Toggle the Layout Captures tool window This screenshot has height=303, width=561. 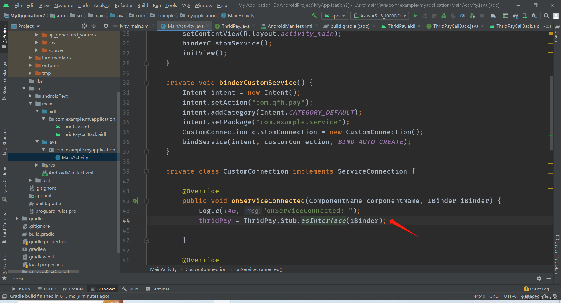[4, 184]
